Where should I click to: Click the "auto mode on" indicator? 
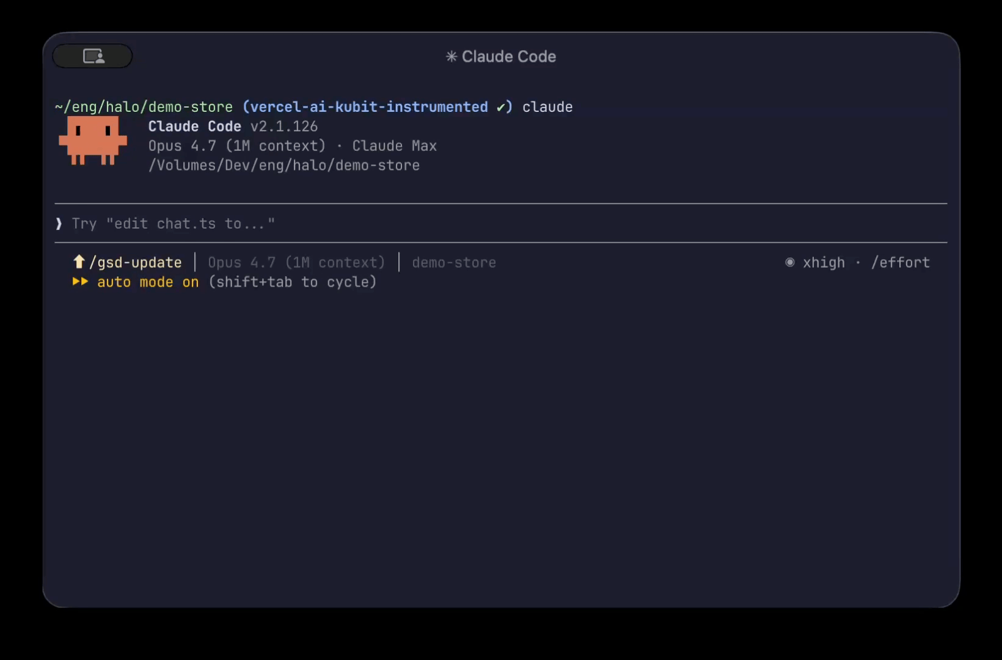pos(148,282)
